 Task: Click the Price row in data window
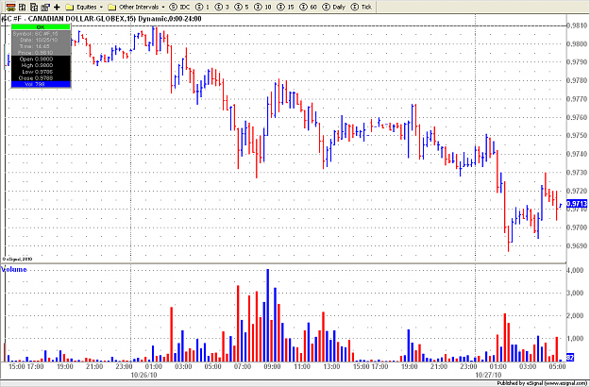[x=41, y=53]
